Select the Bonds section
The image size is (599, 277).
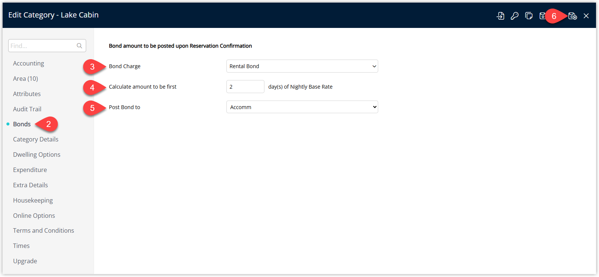(x=22, y=124)
